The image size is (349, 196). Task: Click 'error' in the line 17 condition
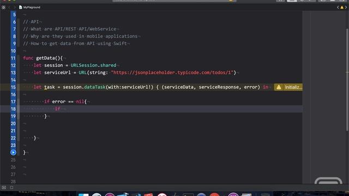coord(58,102)
